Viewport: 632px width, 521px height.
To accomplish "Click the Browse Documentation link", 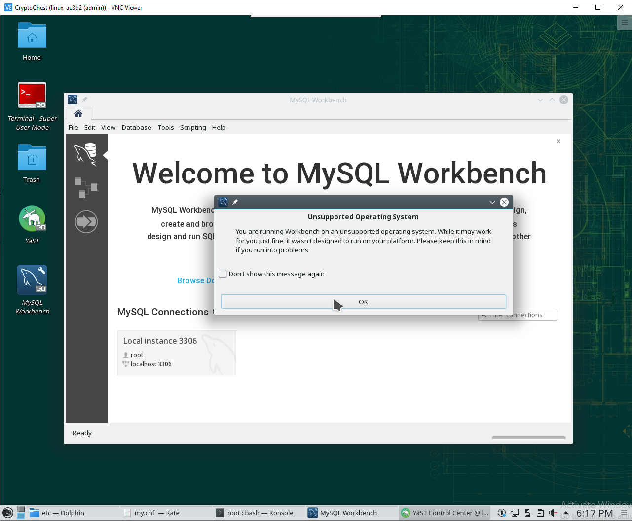I will point(196,280).
